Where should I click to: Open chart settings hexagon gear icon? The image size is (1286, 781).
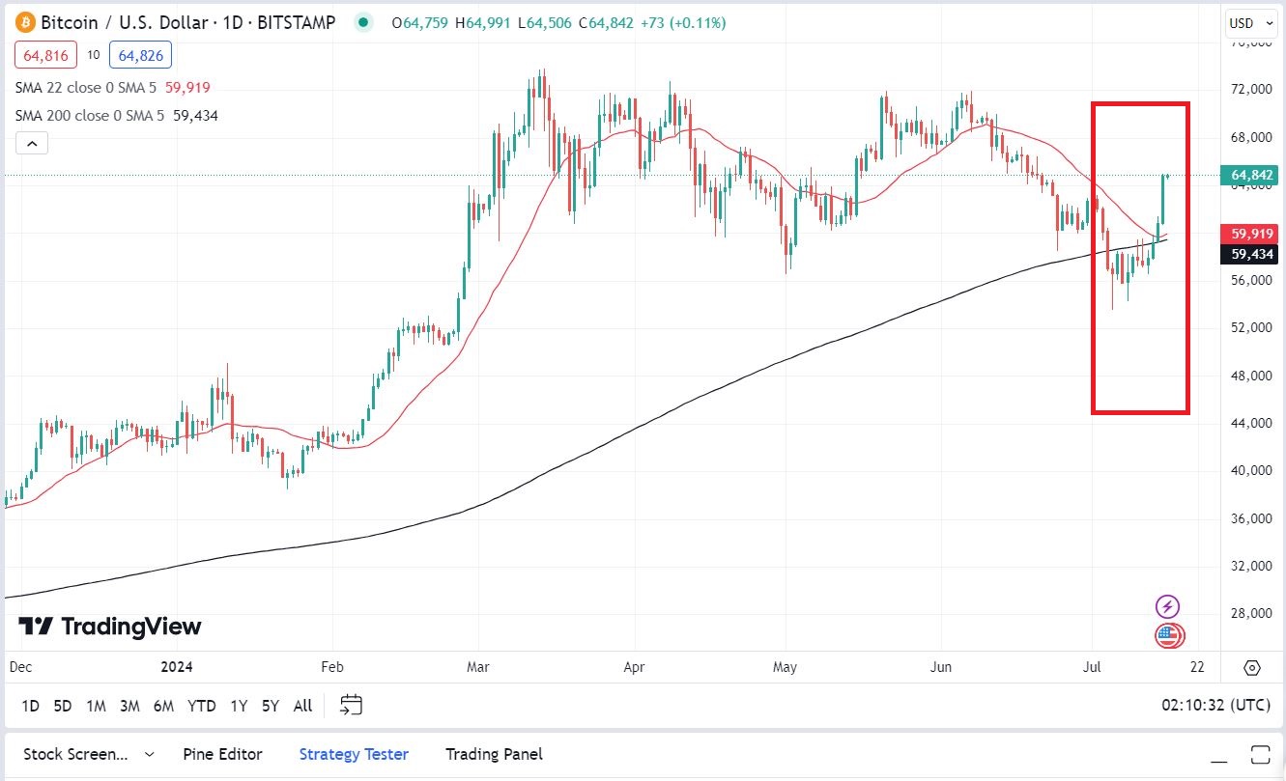(x=1252, y=668)
